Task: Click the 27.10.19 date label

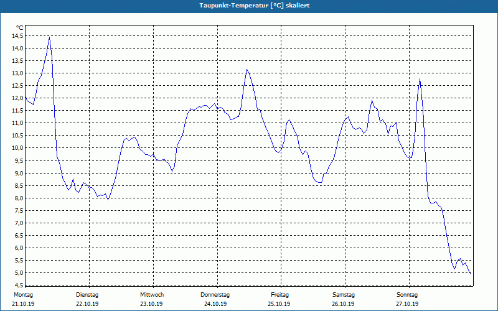Action: click(x=407, y=304)
